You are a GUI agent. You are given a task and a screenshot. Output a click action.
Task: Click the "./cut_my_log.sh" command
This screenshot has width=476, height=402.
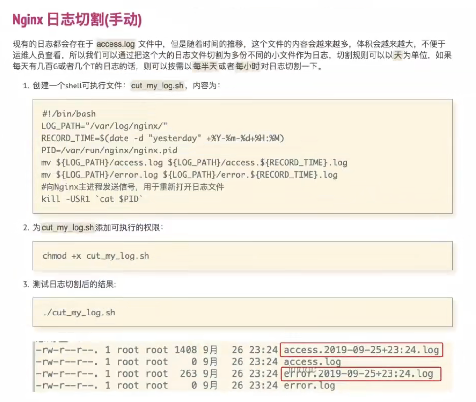79,313
